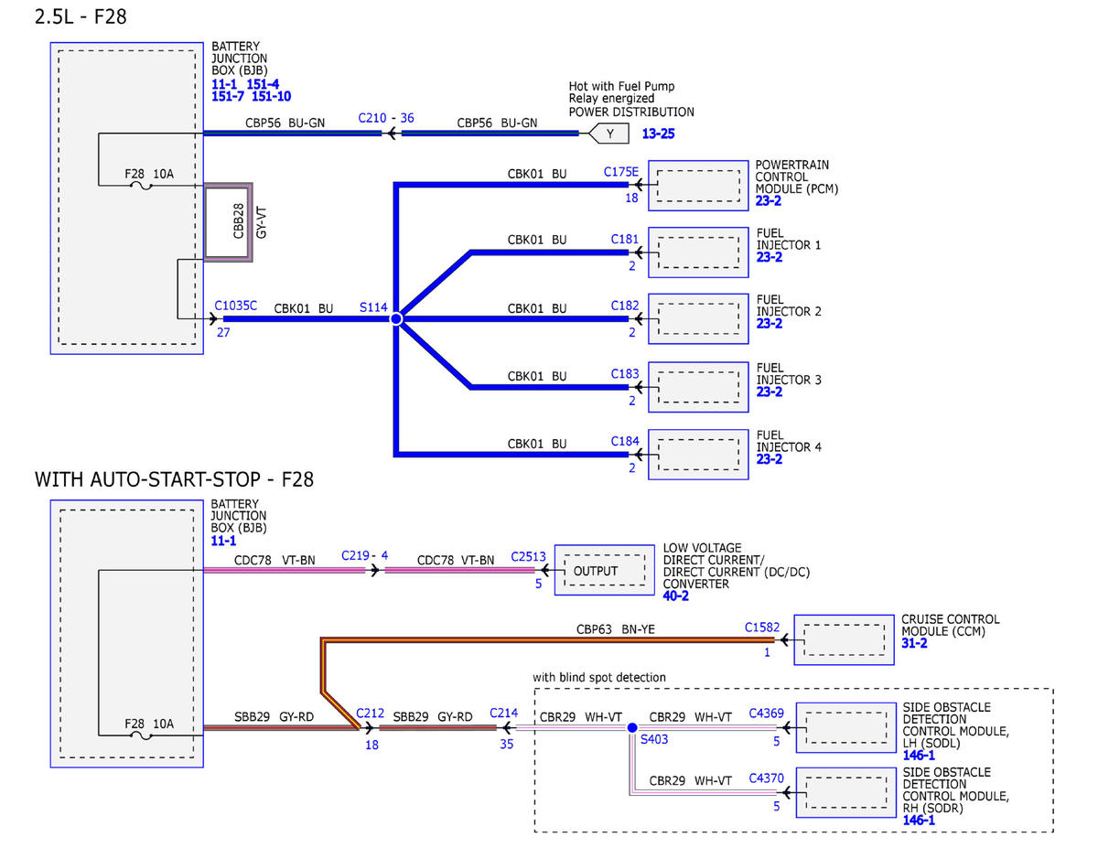The width and height of the screenshot is (1098, 848).
Task: Open SODL module 146-1 reference
Action: point(919,756)
